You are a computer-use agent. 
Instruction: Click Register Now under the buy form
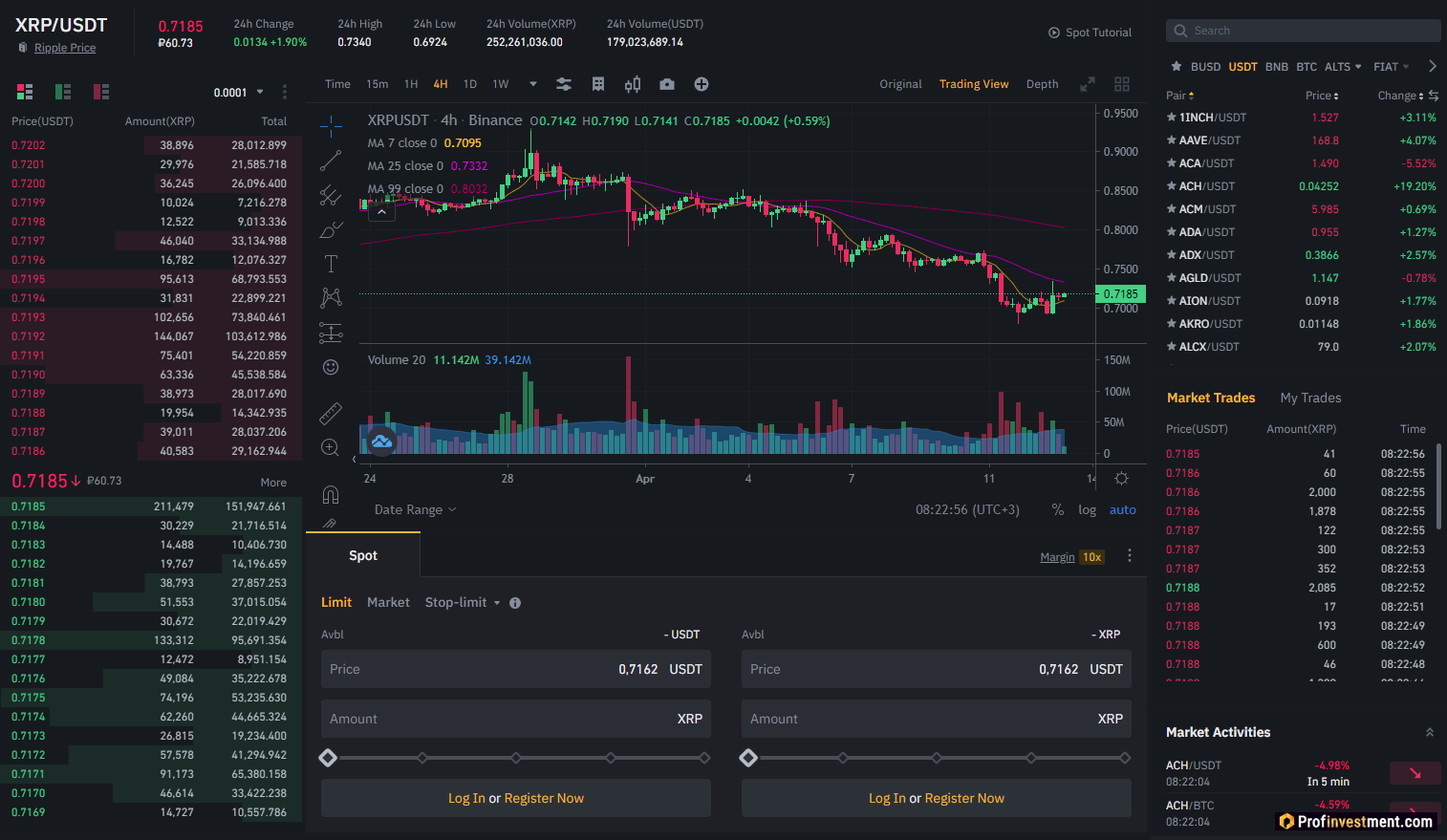(x=544, y=798)
